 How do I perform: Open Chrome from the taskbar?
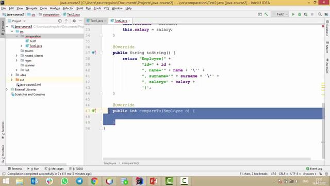point(94,181)
